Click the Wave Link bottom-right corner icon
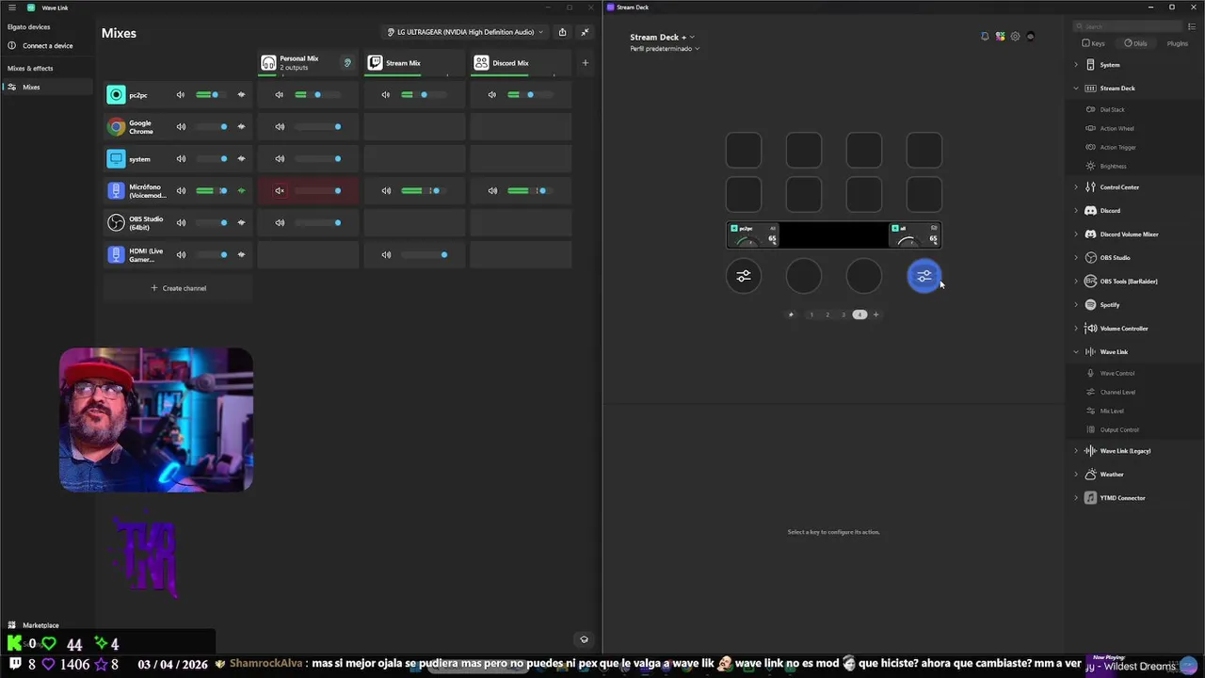This screenshot has height=678, width=1205. coord(584,639)
